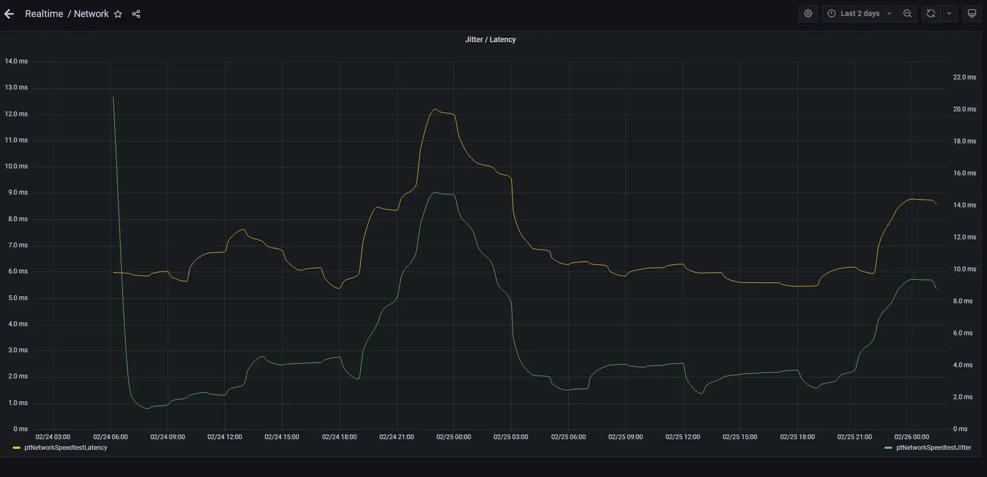Click the yellow Latency legend color swatch

17,448
